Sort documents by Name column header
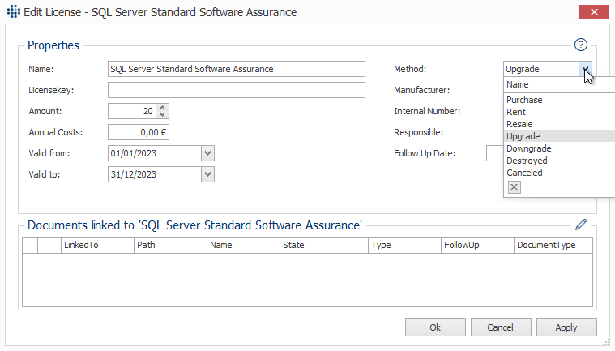Screen dimensions: 615x351 tap(243, 245)
